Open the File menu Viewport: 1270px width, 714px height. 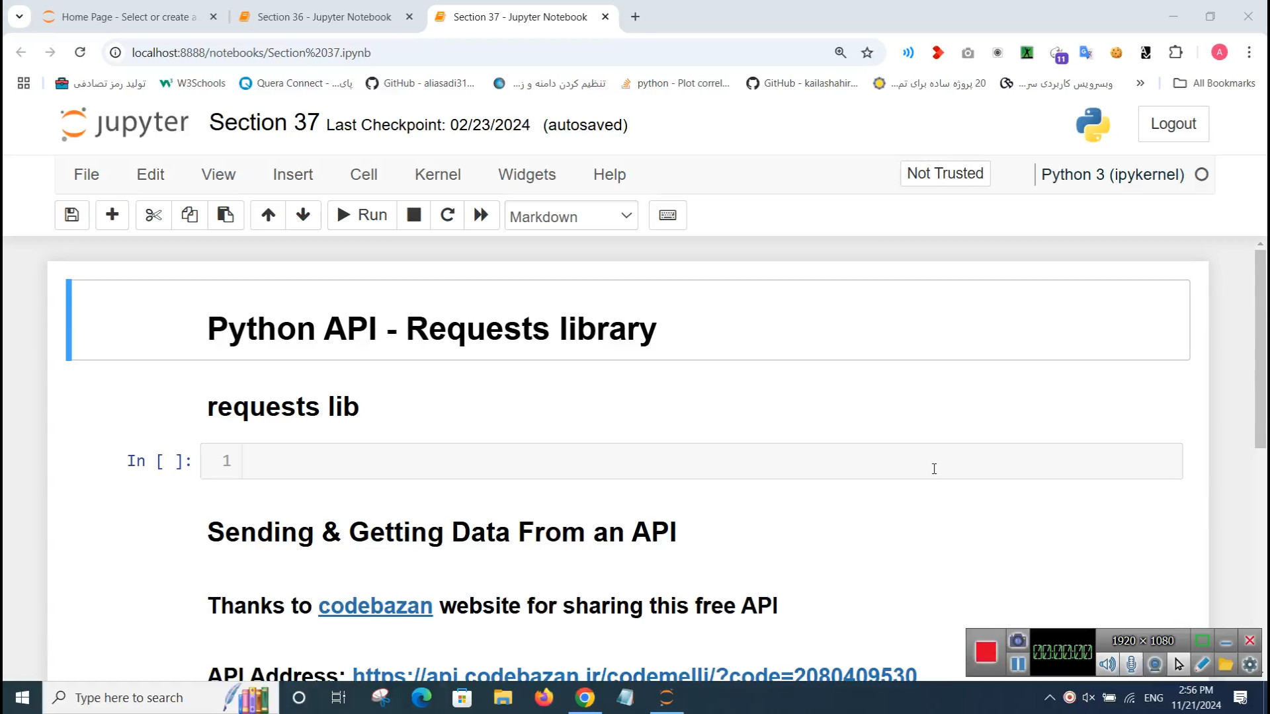pos(87,175)
